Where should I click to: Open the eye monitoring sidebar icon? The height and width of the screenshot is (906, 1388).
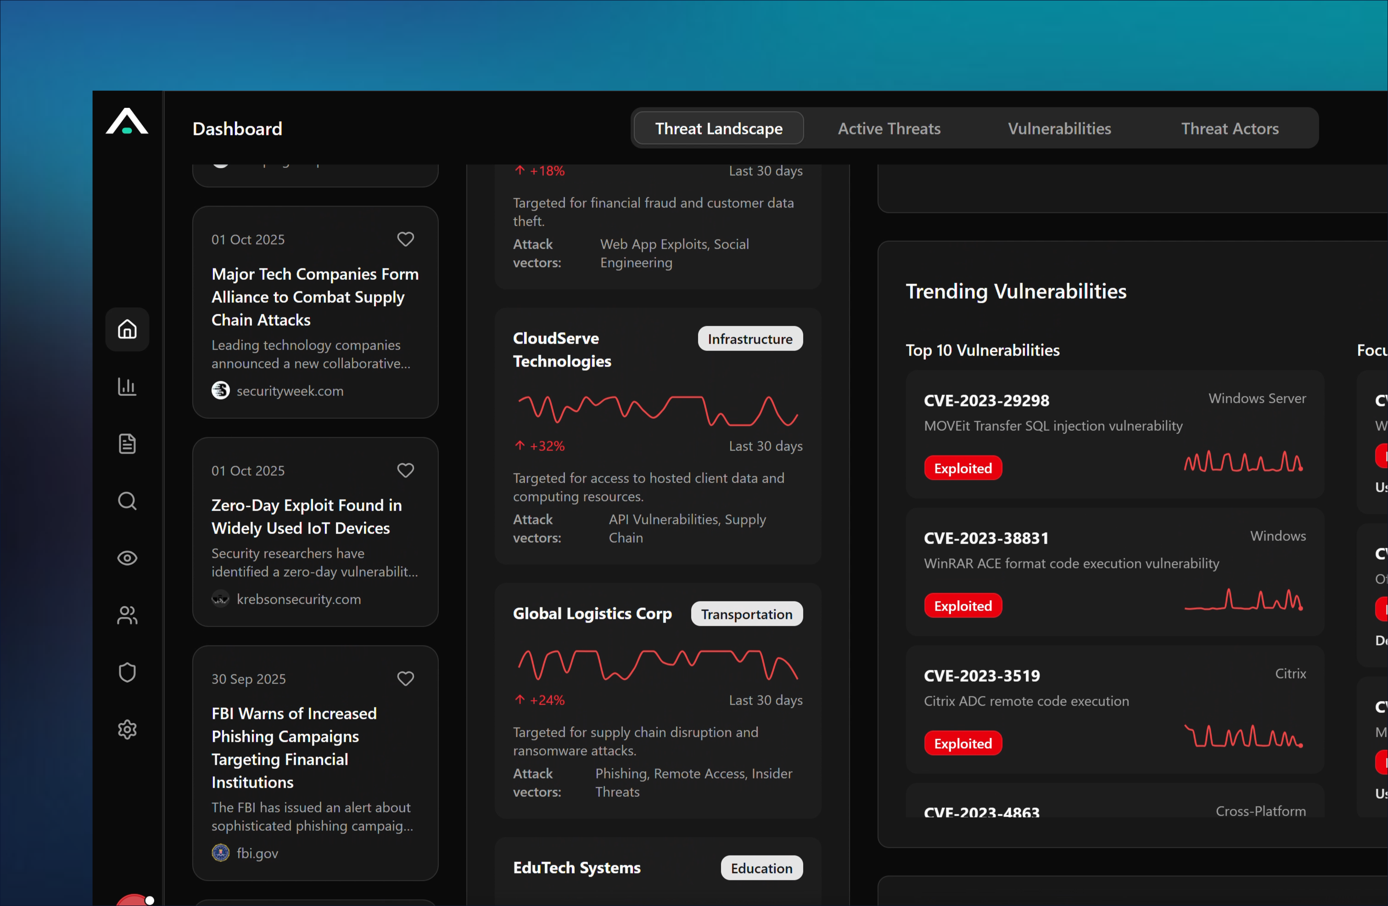point(127,558)
